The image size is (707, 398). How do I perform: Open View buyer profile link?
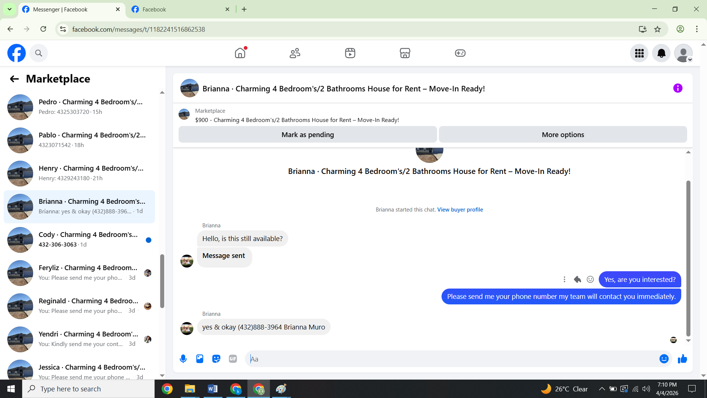460,210
